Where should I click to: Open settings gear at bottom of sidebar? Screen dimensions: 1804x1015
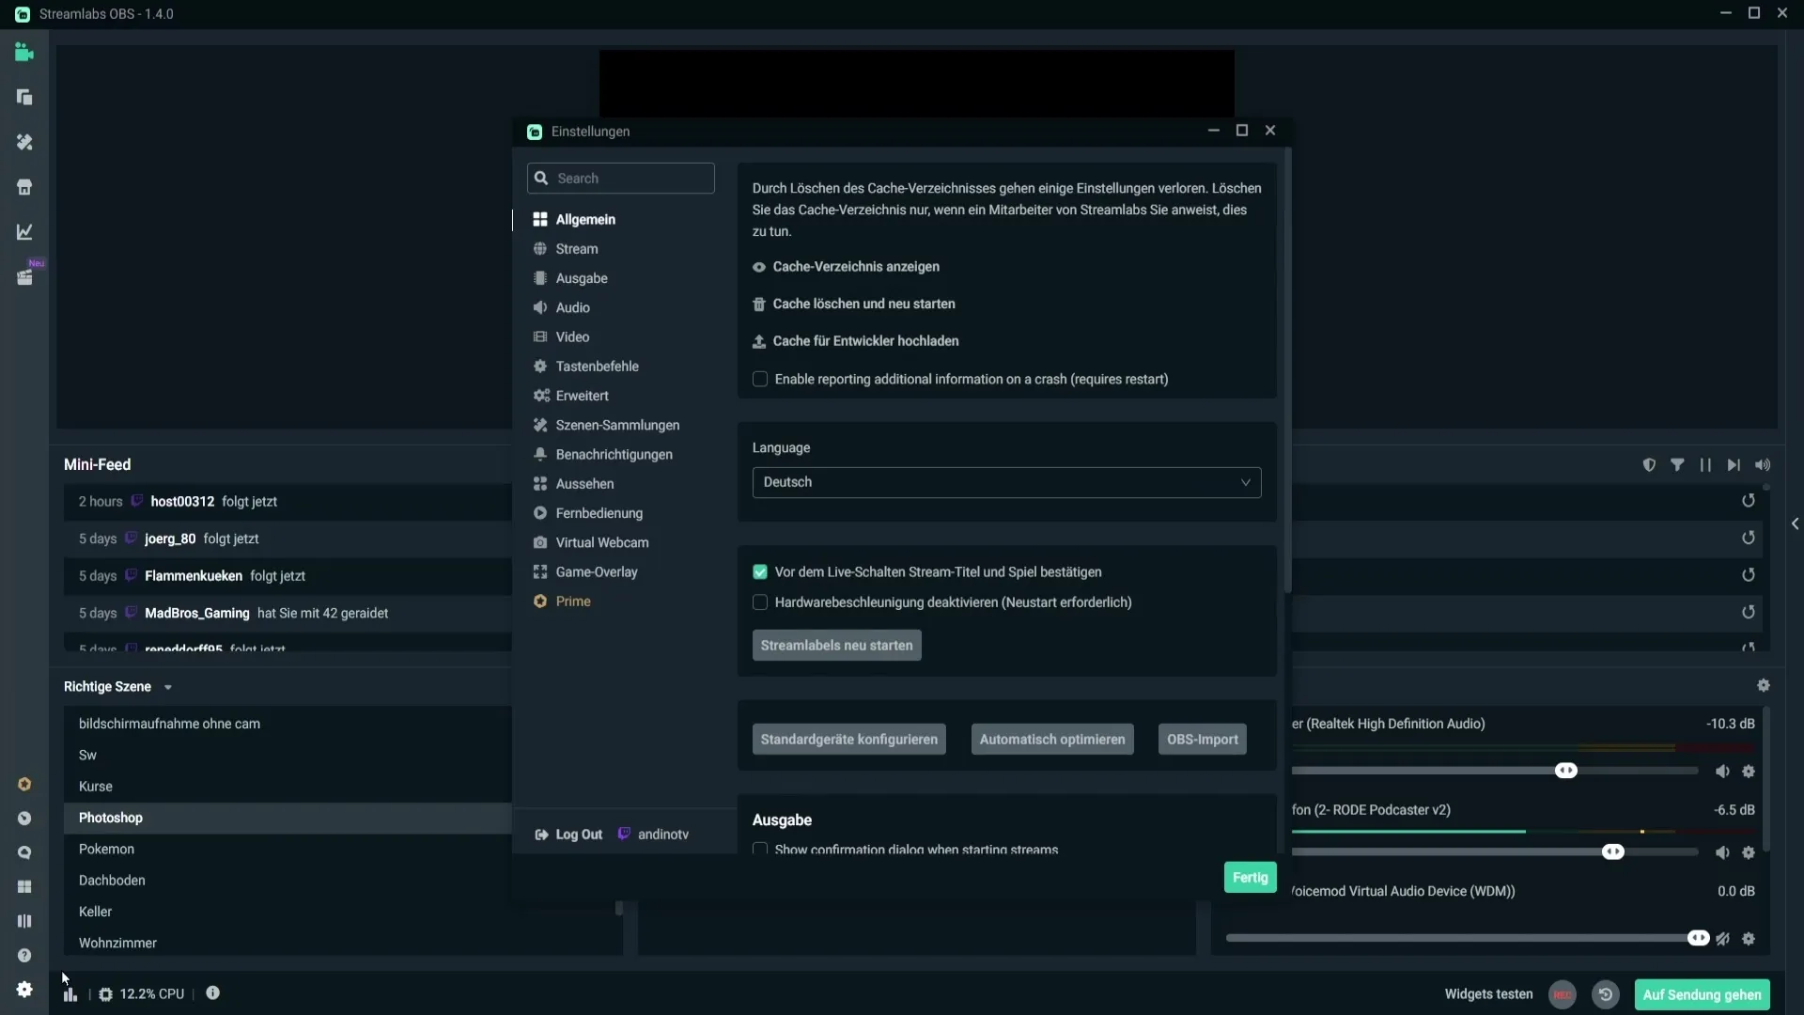pos(24,989)
